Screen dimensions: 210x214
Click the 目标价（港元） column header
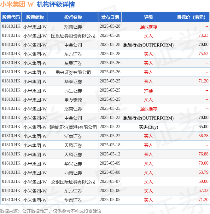tap(192, 17)
